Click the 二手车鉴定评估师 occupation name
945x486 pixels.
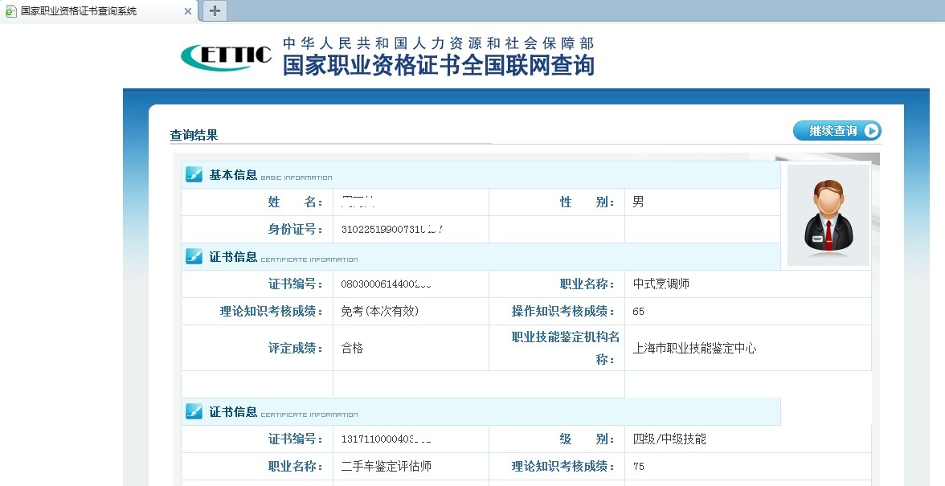387,467
